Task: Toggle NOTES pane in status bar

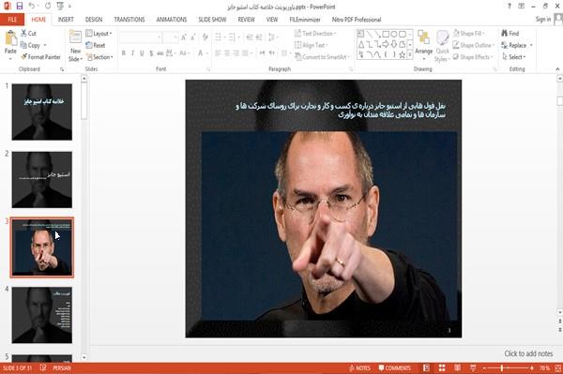Action: point(359,367)
